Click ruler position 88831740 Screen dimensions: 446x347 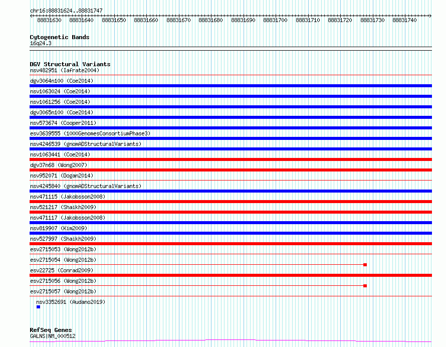(x=404, y=20)
